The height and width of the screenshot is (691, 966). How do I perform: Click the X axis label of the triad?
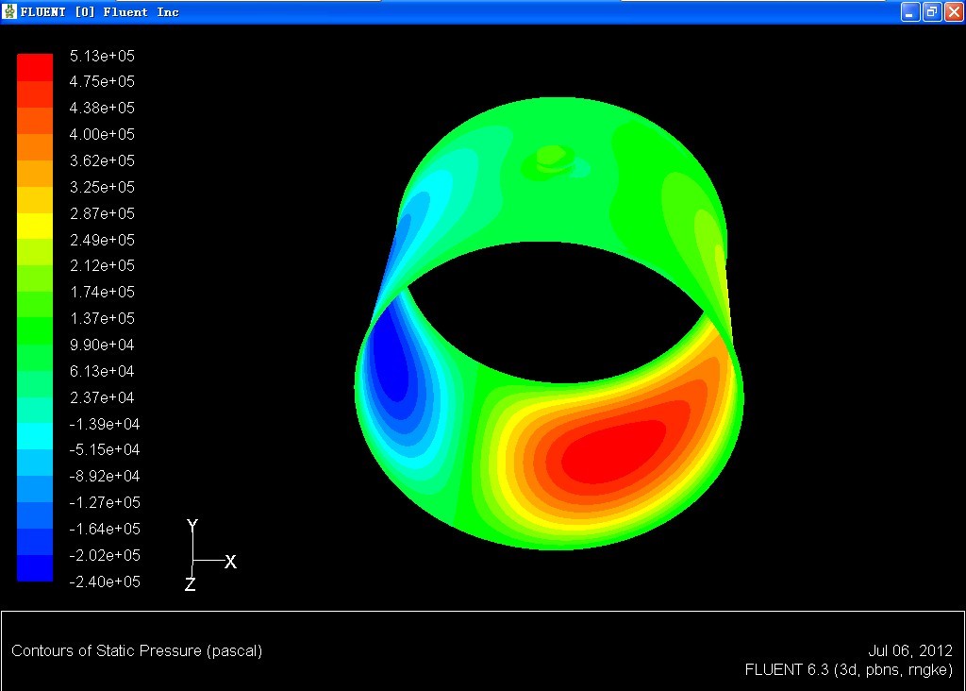point(230,562)
